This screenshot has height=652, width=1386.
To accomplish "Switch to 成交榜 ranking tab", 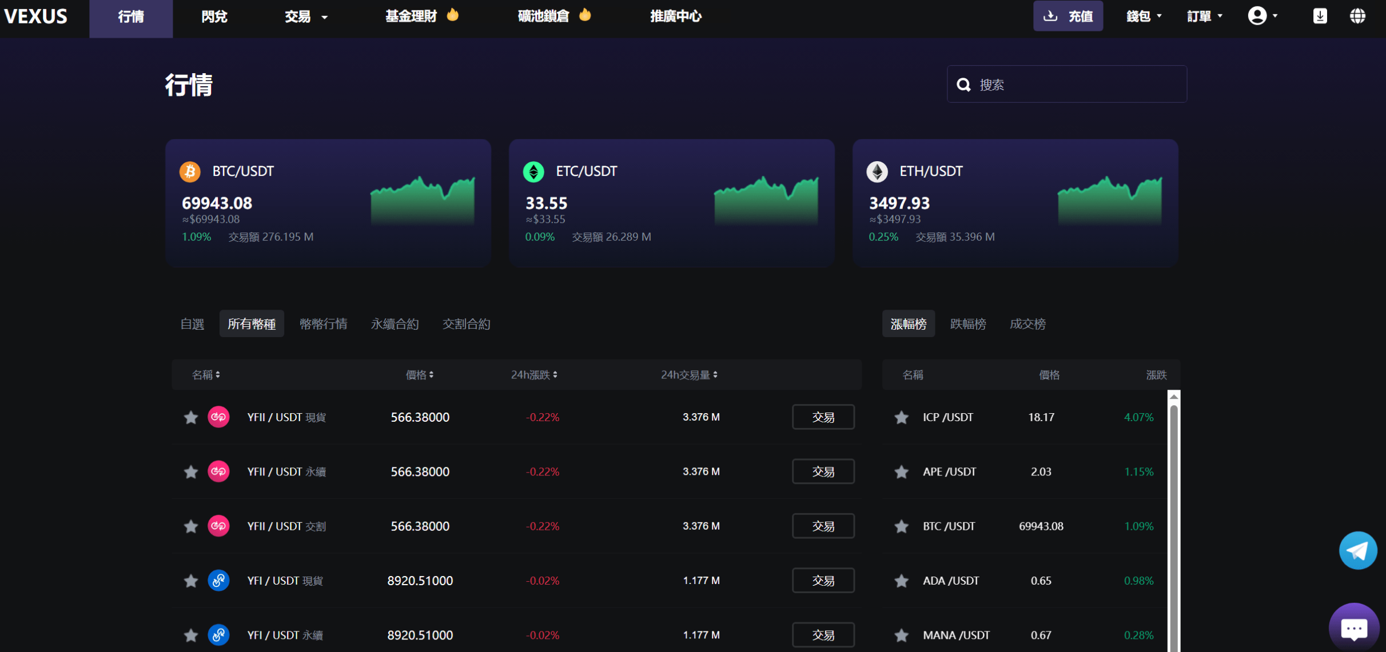I will tap(1027, 324).
